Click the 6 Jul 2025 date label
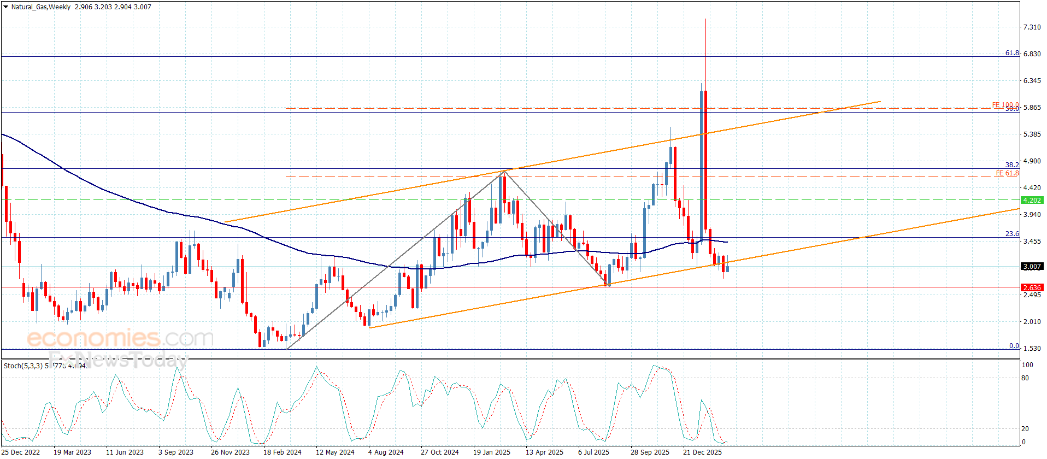Screen dimensions: 1047x459 point(593,452)
